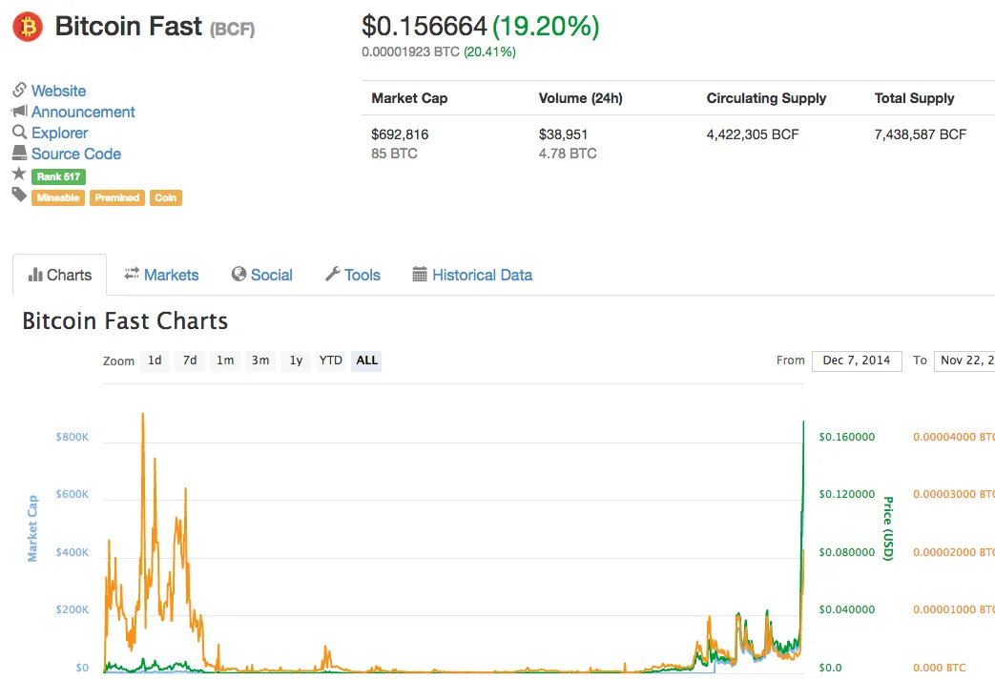The height and width of the screenshot is (680, 995).
Task: Click the Total Supply column header
Action: tap(915, 98)
